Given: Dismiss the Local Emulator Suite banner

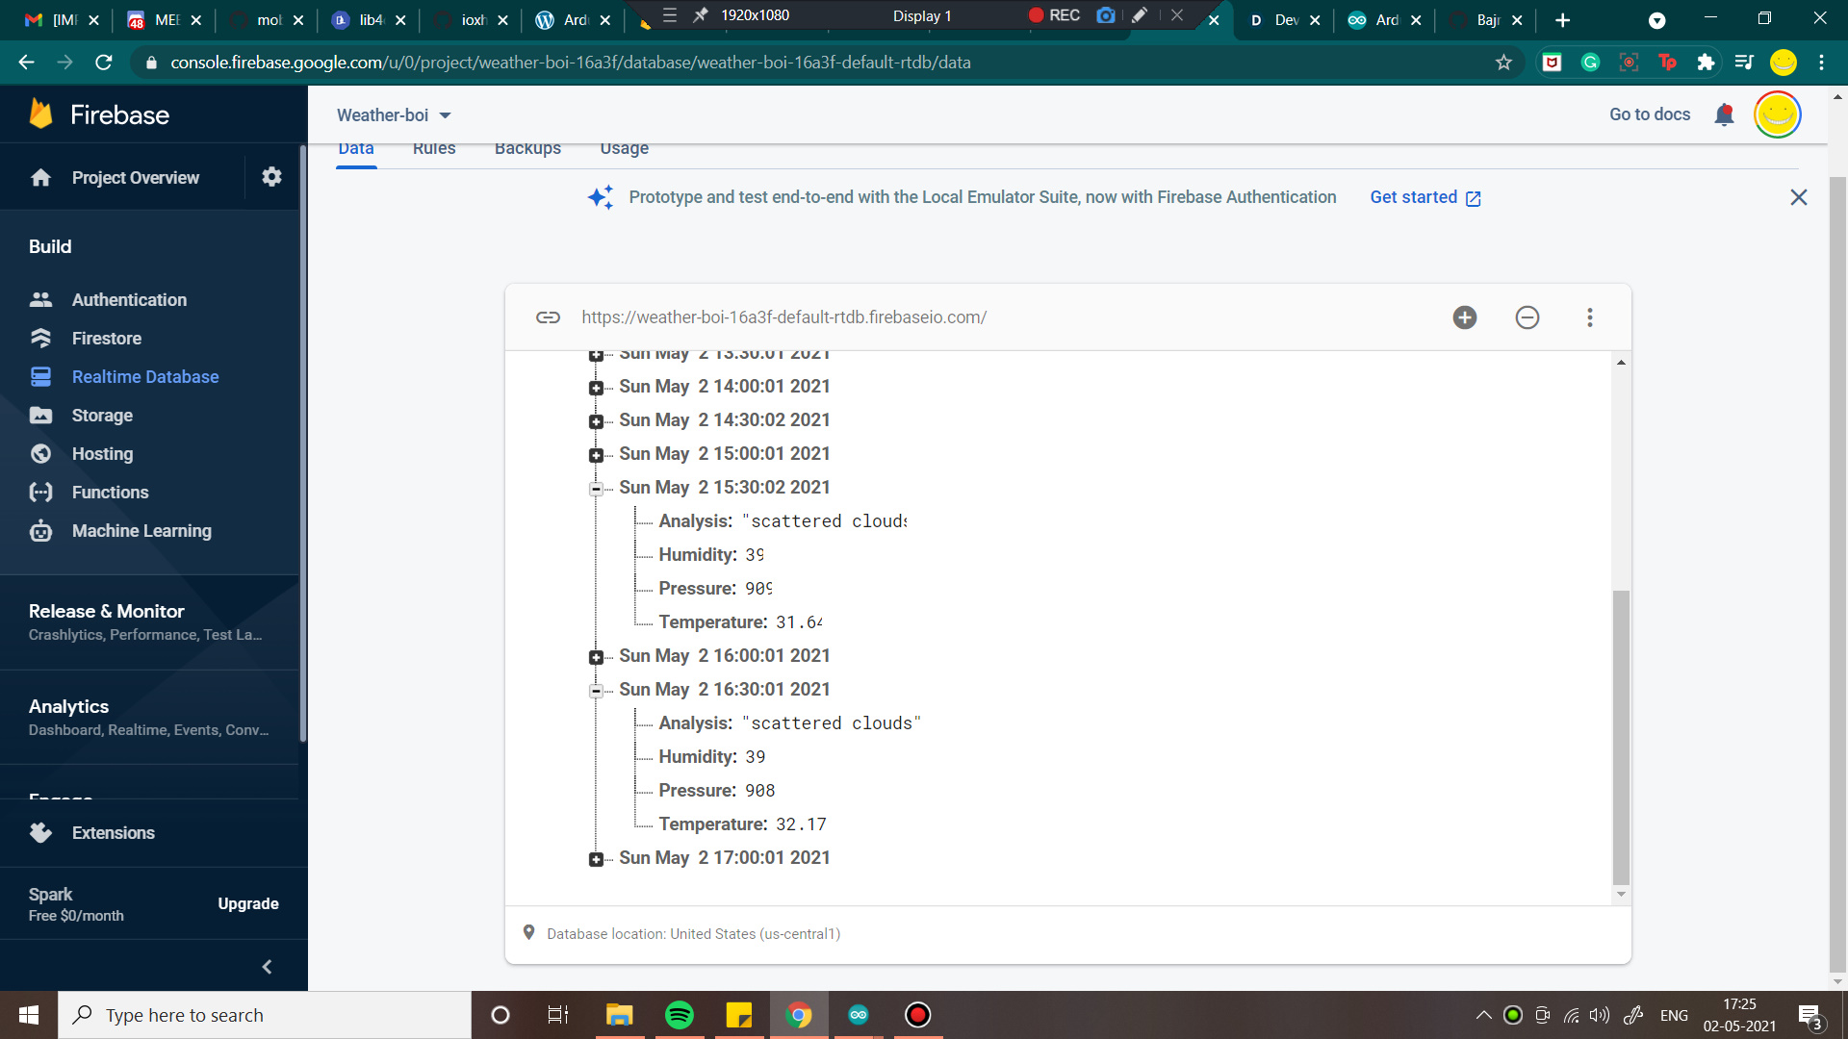Looking at the screenshot, I should (1798, 197).
